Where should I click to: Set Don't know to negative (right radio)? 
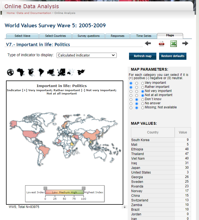pyautogui.click(x=143, y=100)
